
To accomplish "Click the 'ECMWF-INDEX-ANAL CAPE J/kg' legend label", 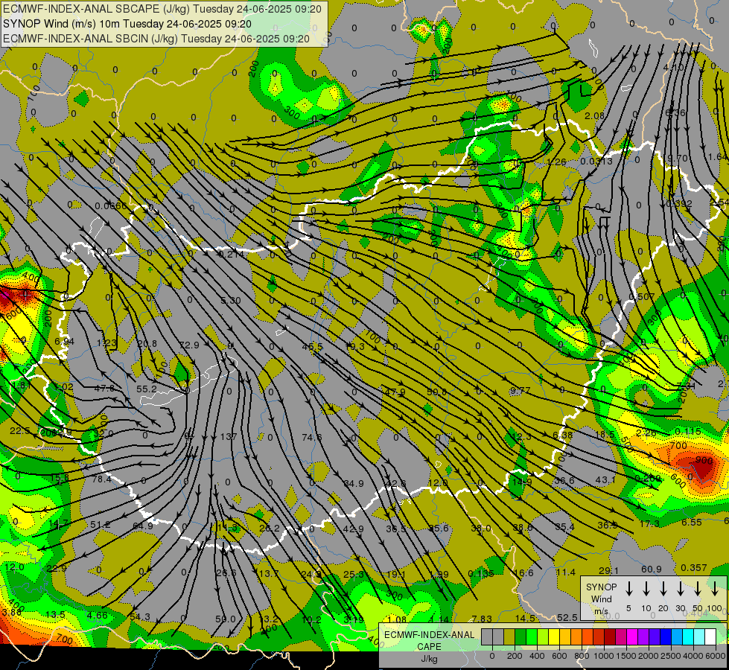I will coord(429,646).
